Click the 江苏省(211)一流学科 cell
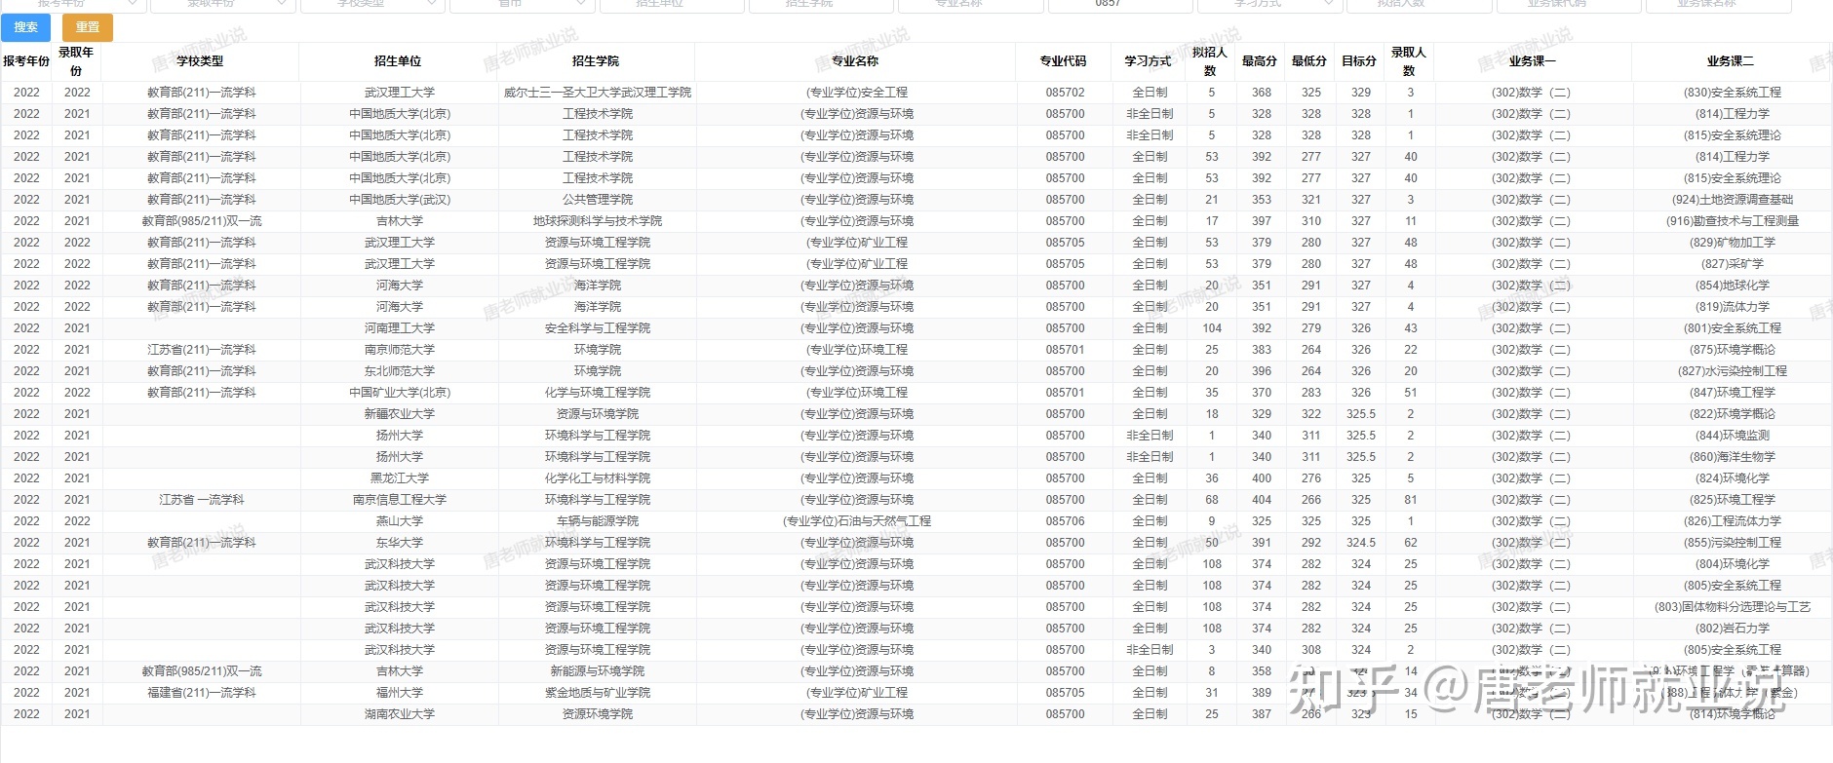This screenshot has width=1833, height=763. pos(202,350)
